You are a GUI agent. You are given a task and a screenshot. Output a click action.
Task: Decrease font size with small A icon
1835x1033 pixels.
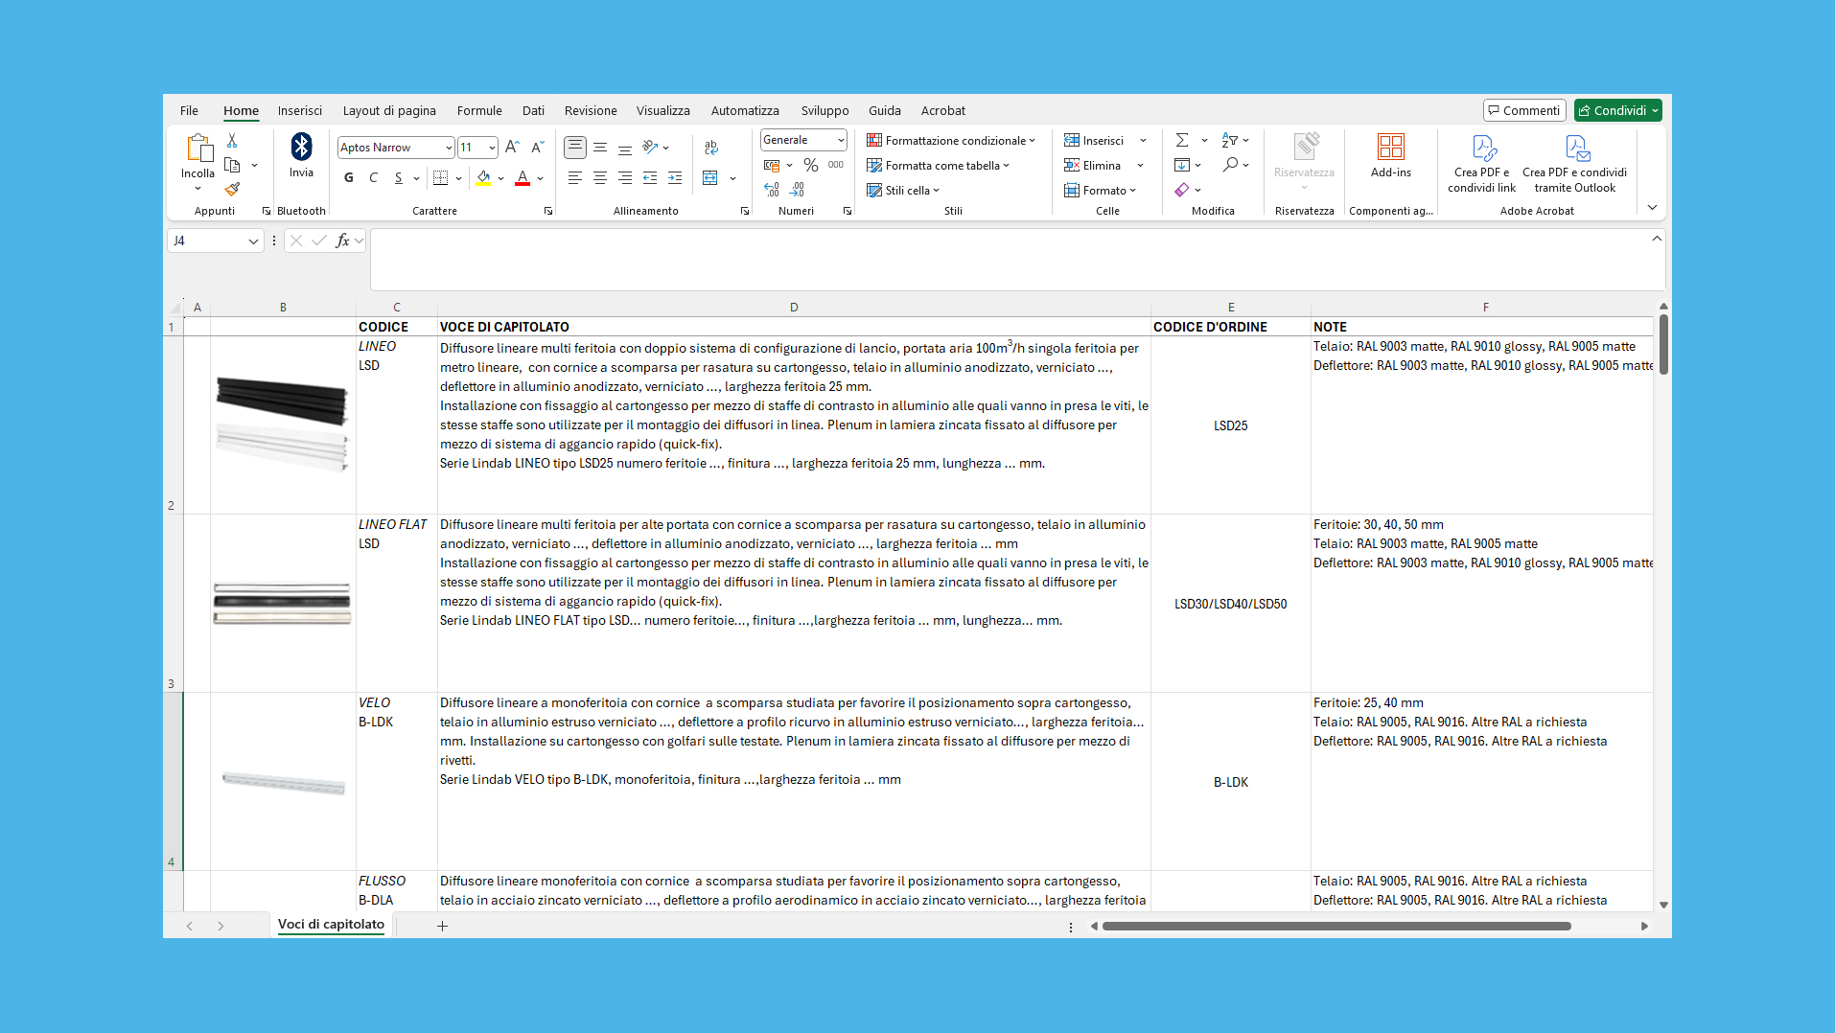537,148
